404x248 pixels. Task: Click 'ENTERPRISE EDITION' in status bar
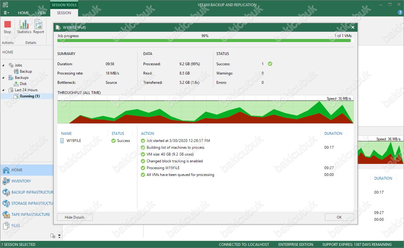pyautogui.click(x=296, y=245)
